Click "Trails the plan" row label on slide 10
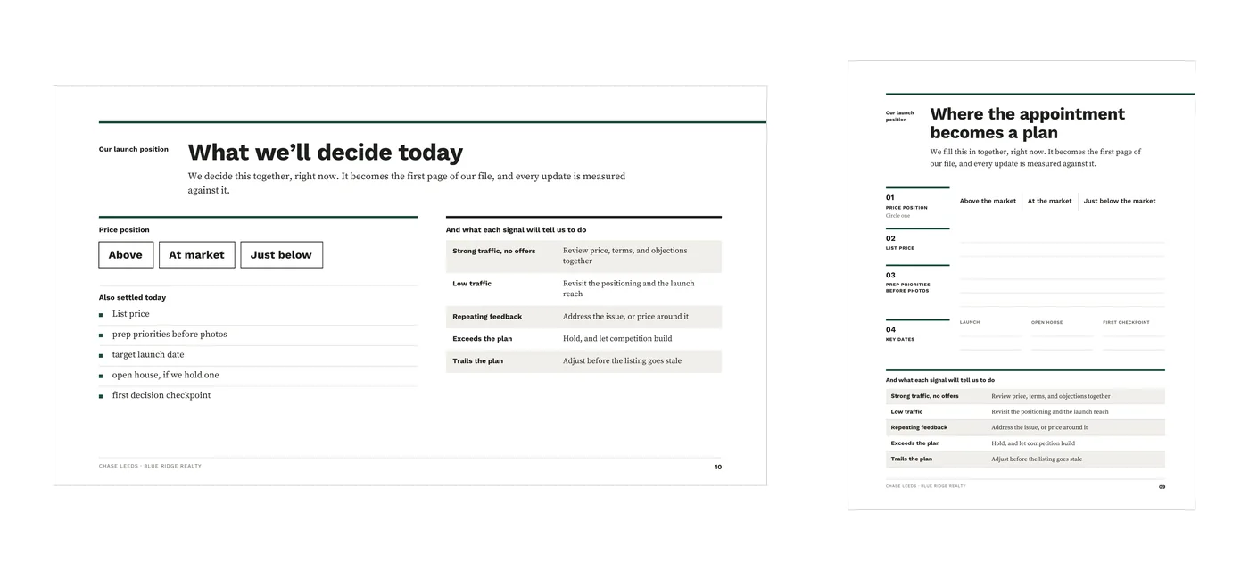The height and width of the screenshot is (571, 1249). coord(477,361)
